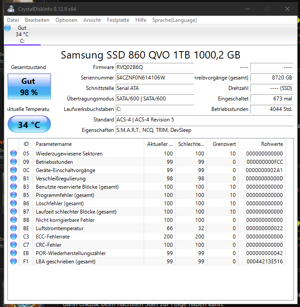
Task: Select the LBA geschrieben (gesamt) parameter name
Action: [x=66, y=262]
